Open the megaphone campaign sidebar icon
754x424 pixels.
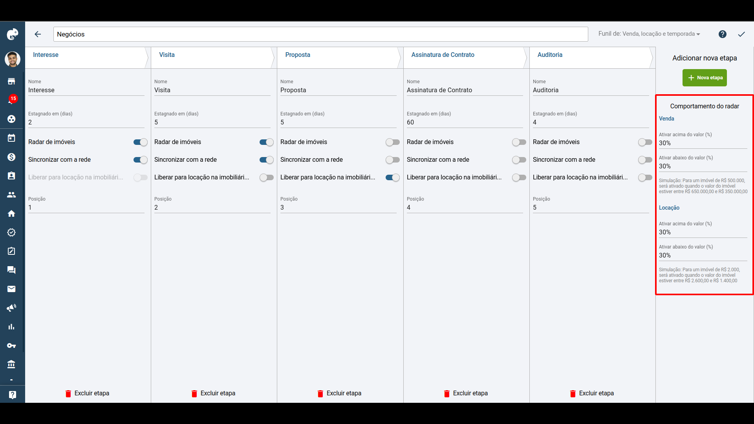[x=11, y=308]
